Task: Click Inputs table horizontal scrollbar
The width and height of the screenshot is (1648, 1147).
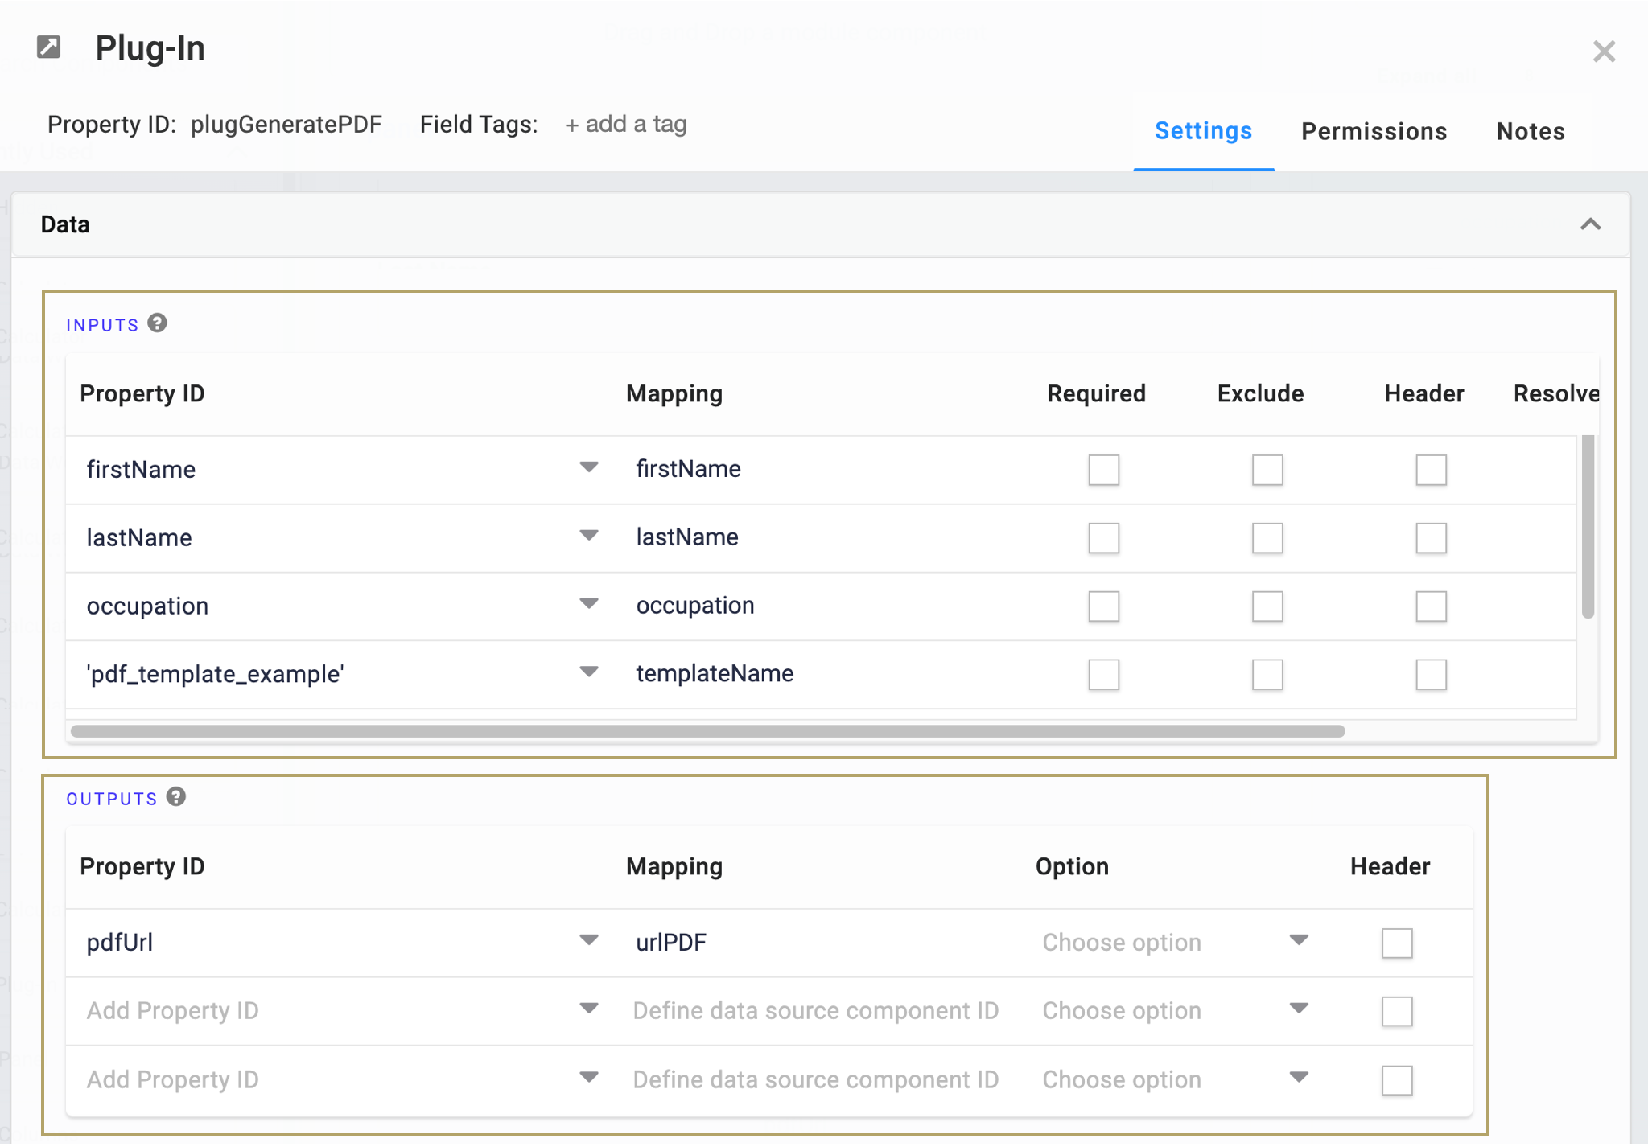Action: pos(708,731)
